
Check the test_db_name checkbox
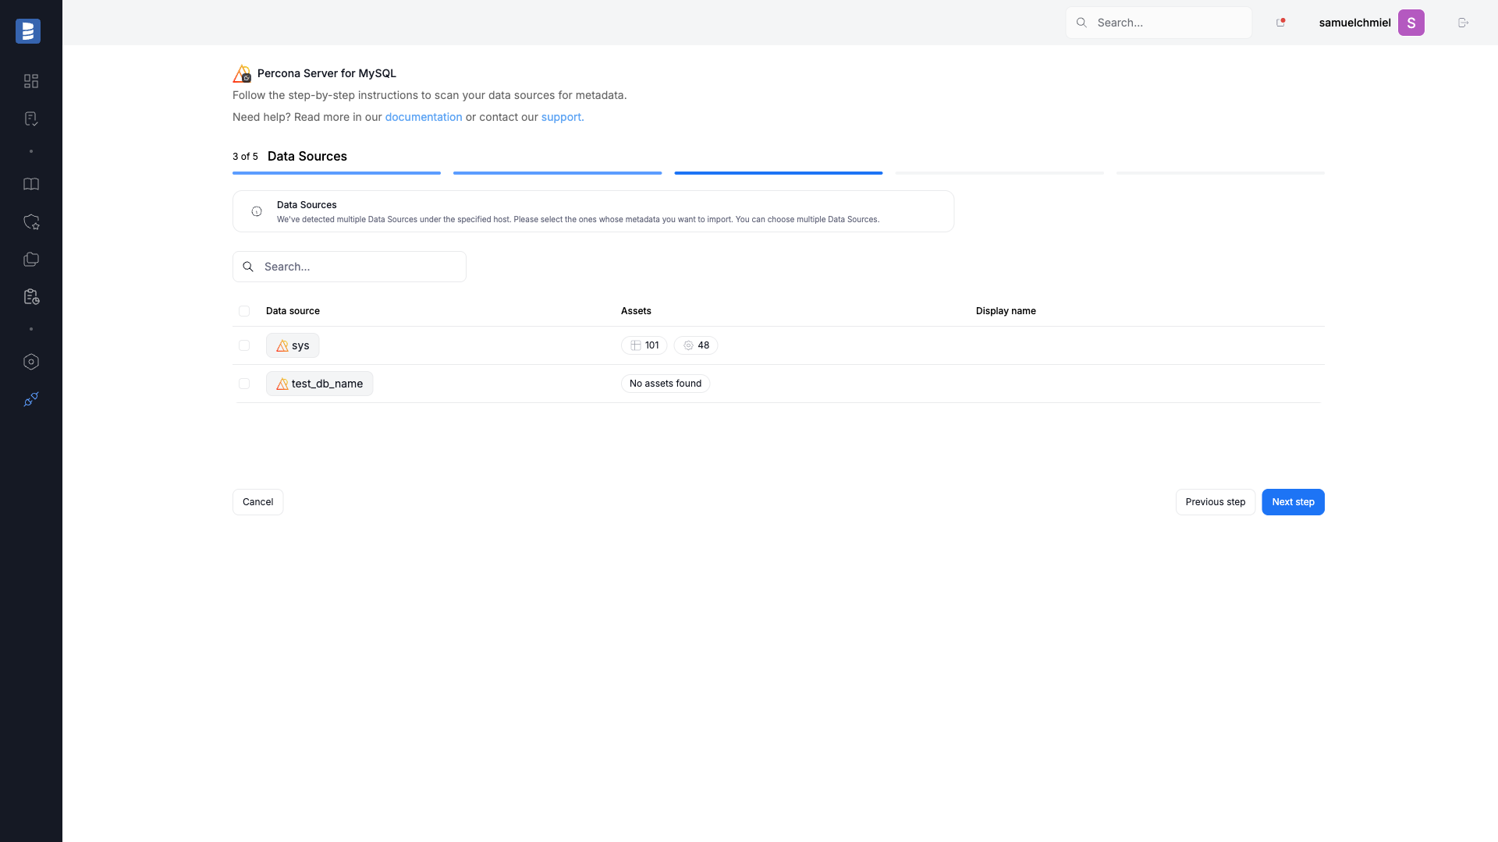coord(244,384)
